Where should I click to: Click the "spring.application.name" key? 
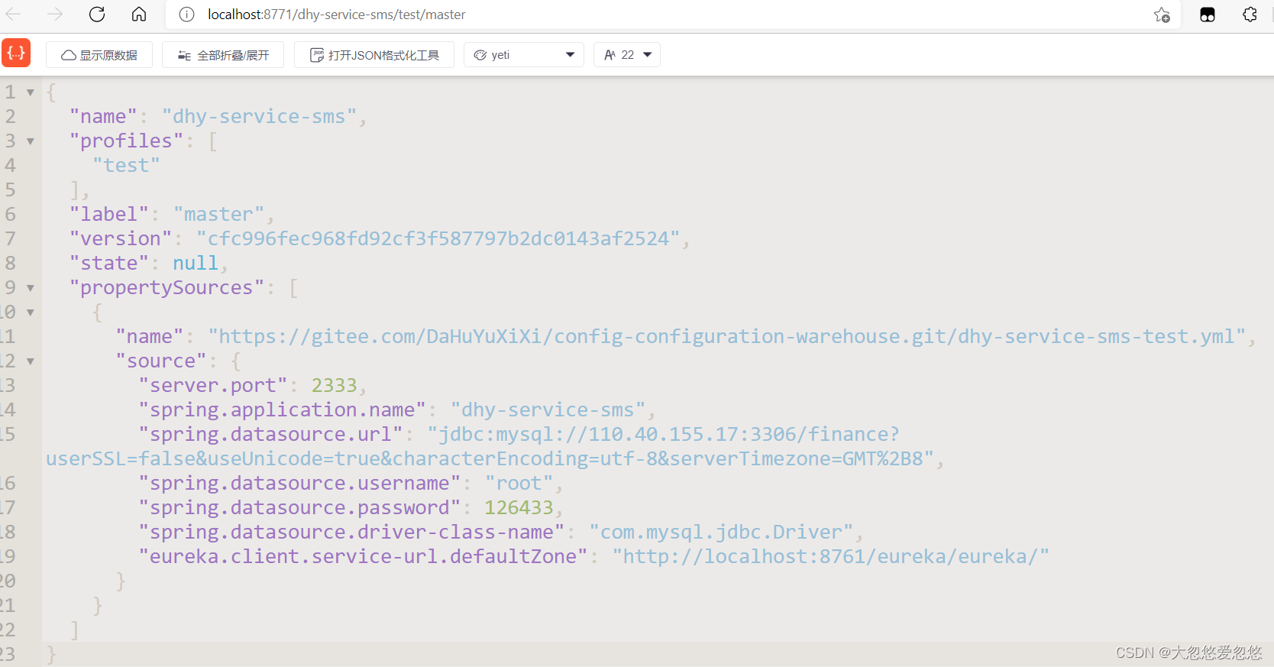tap(282, 410)
